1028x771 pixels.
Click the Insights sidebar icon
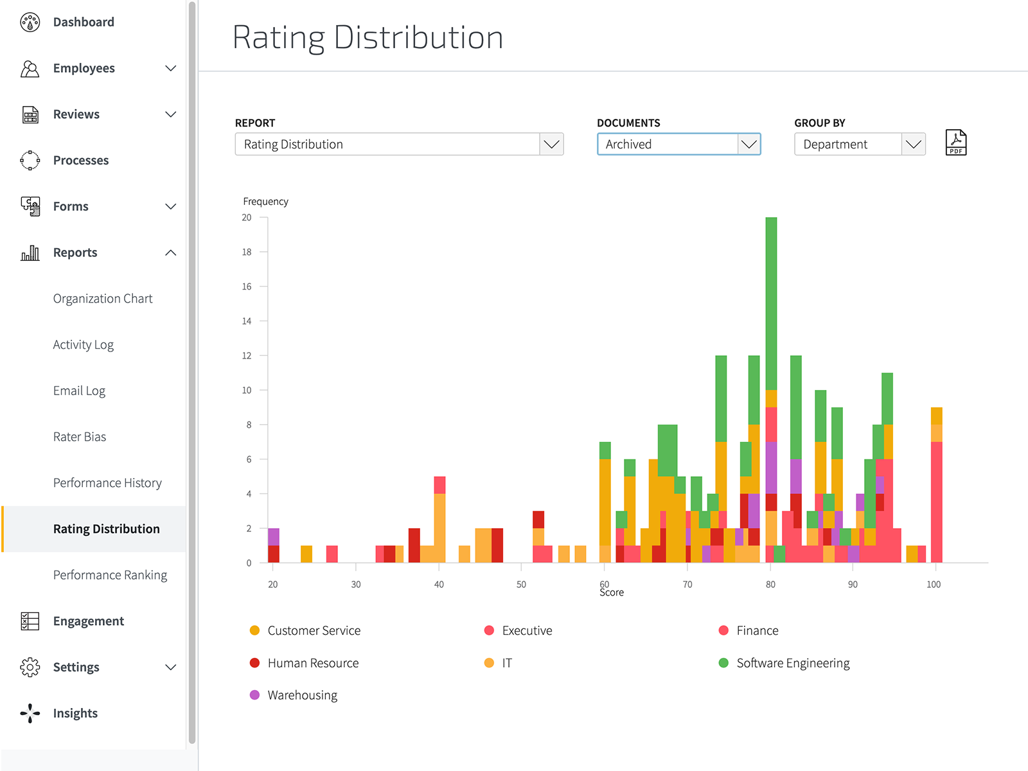(x=29, y=713)
